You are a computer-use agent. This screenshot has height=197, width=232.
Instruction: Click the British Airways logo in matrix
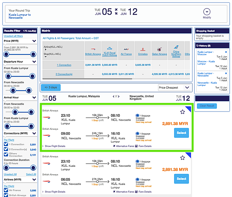pyautogui.click(x=93, y=49)
